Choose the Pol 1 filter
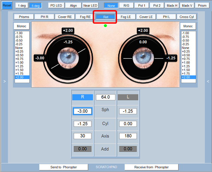 pos(142,6)
